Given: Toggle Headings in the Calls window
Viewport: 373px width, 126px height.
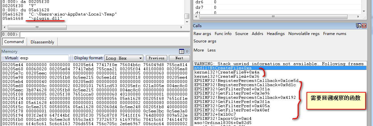Looking at the screenshot, I should tap(276, 34).
